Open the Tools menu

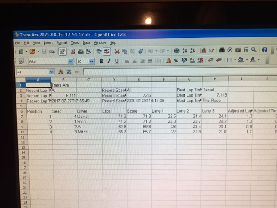pyautogui.click(x=75, y=42)
